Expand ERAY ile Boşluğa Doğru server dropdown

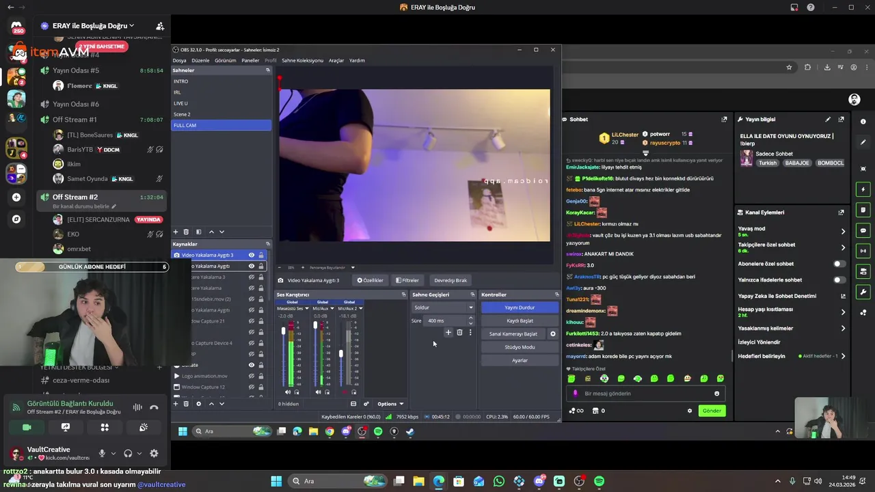tap(93, 26)
